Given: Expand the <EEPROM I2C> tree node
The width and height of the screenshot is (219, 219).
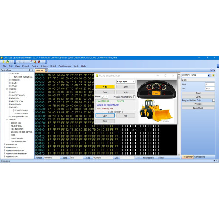Looking at the screenshot, I should (x=4, y=147).
